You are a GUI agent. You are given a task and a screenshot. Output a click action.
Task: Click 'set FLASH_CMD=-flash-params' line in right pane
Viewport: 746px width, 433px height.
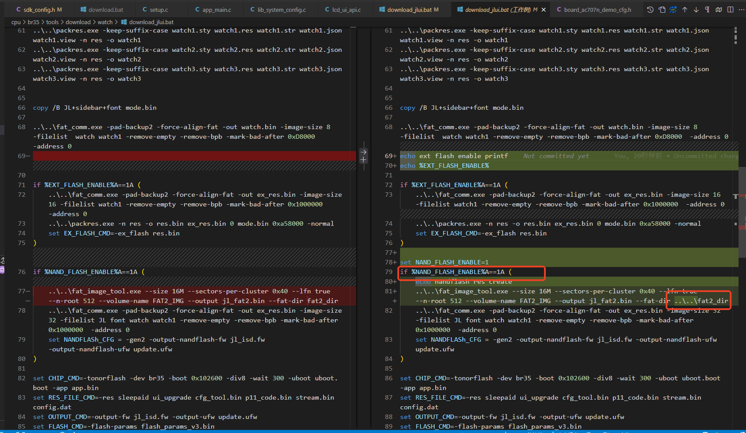point(491,426)
